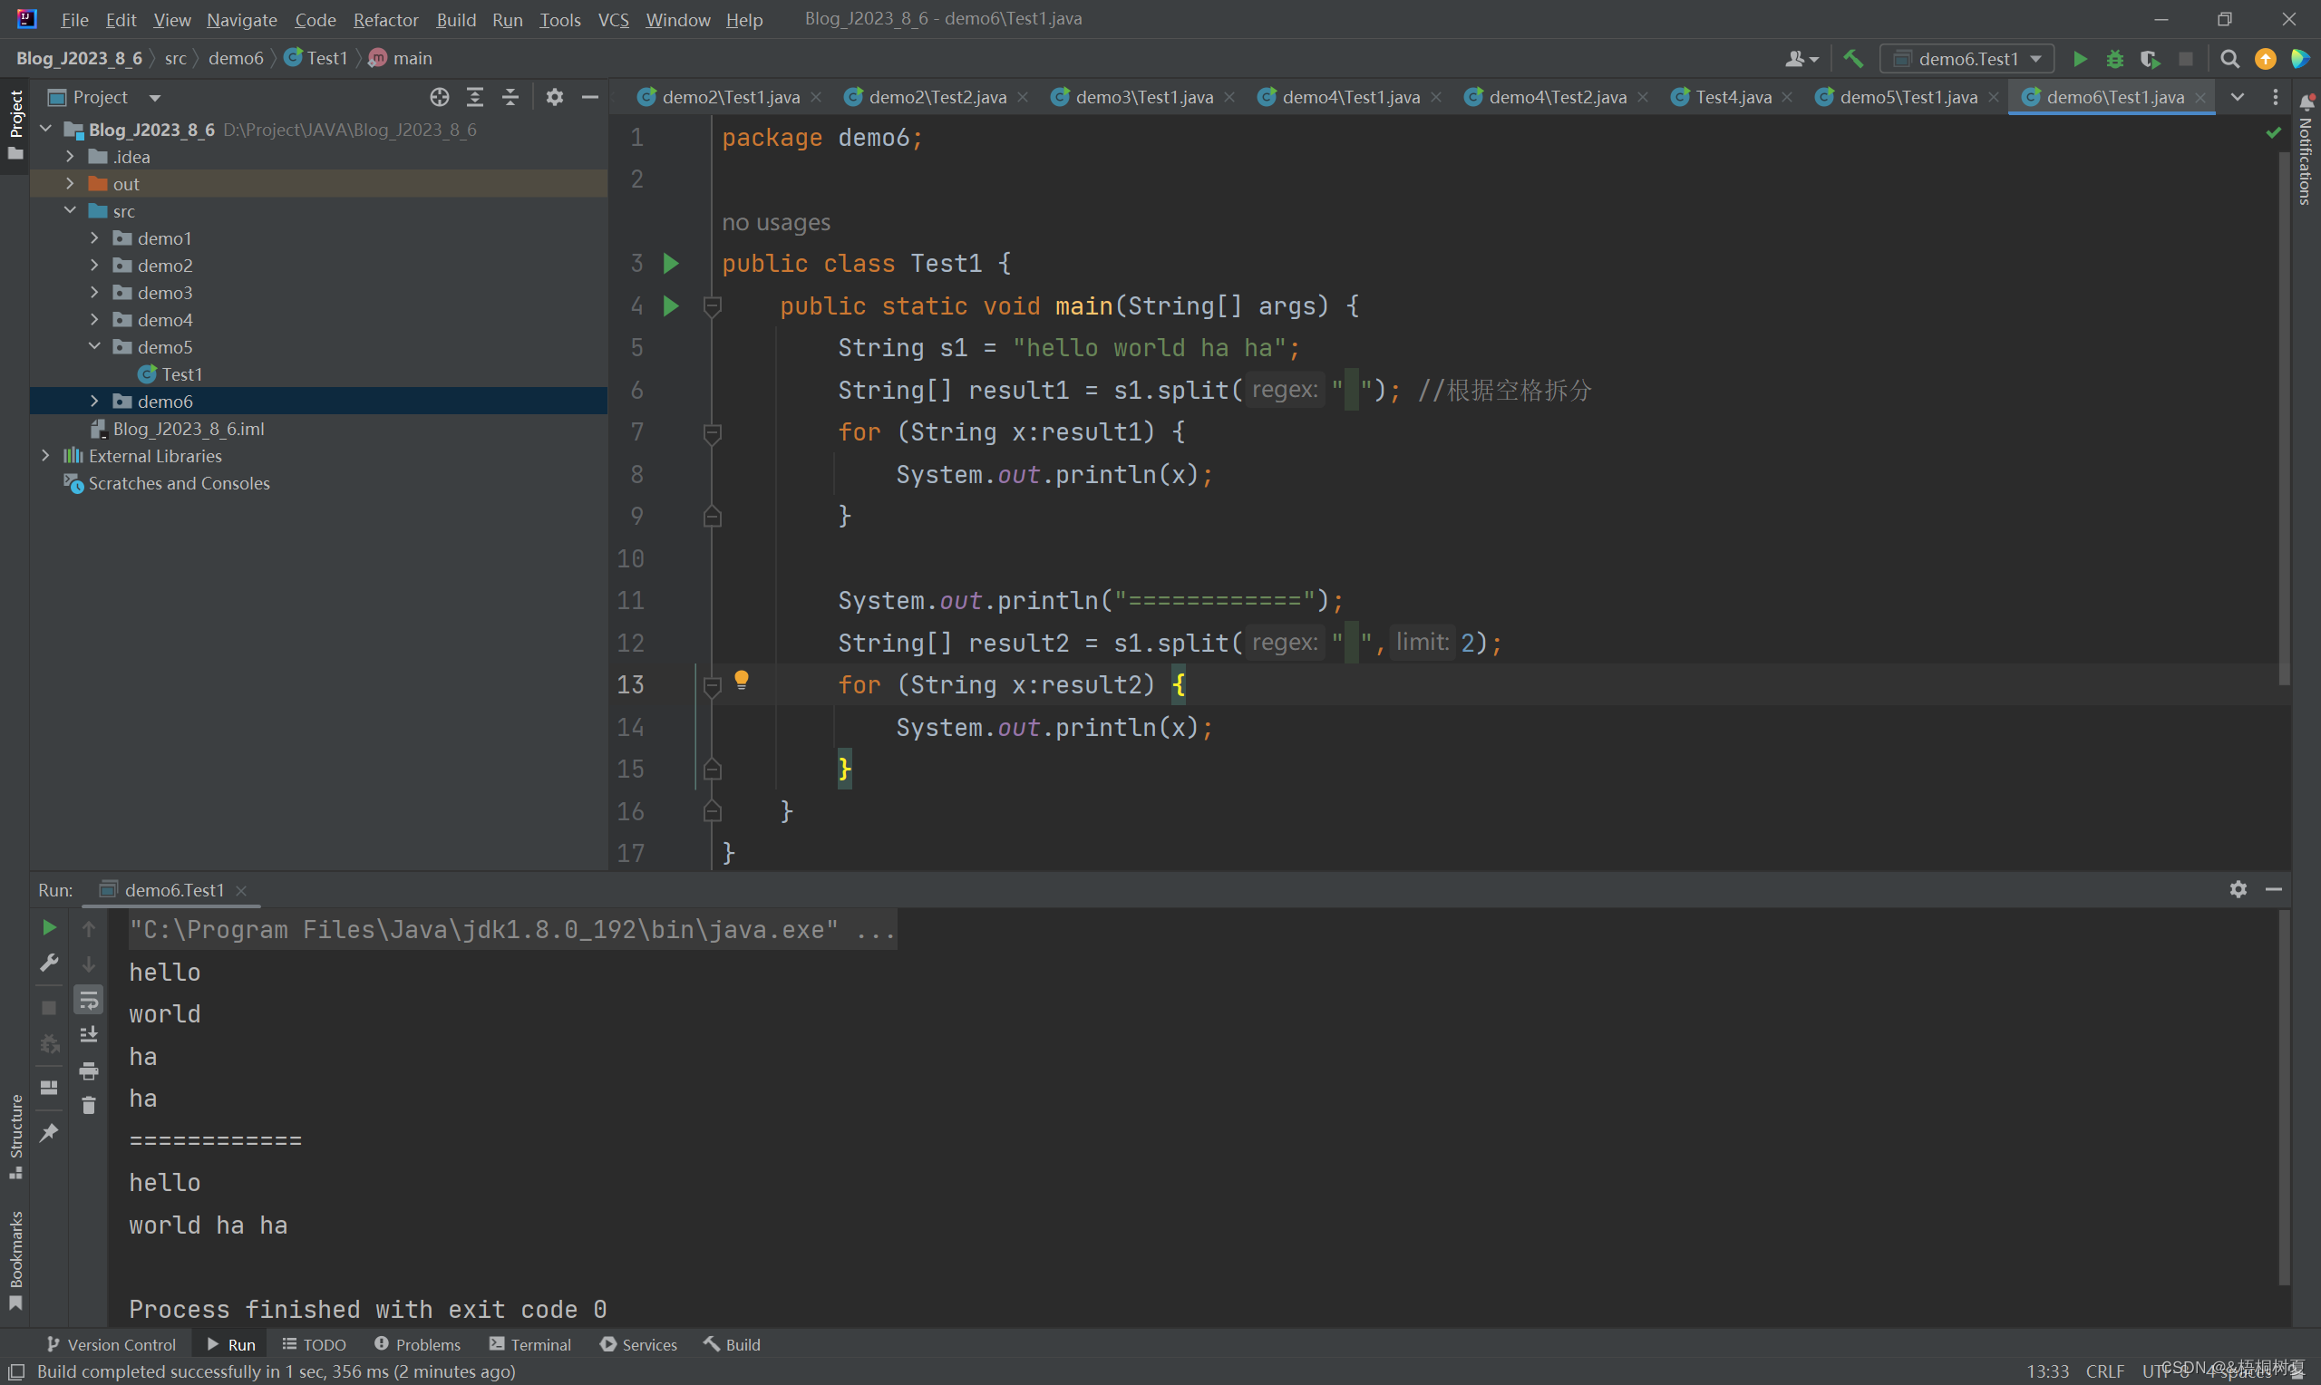Viewport: 2321px width, 1385px height.
Task: Open the Refactor menu
Action: point(385,19)
